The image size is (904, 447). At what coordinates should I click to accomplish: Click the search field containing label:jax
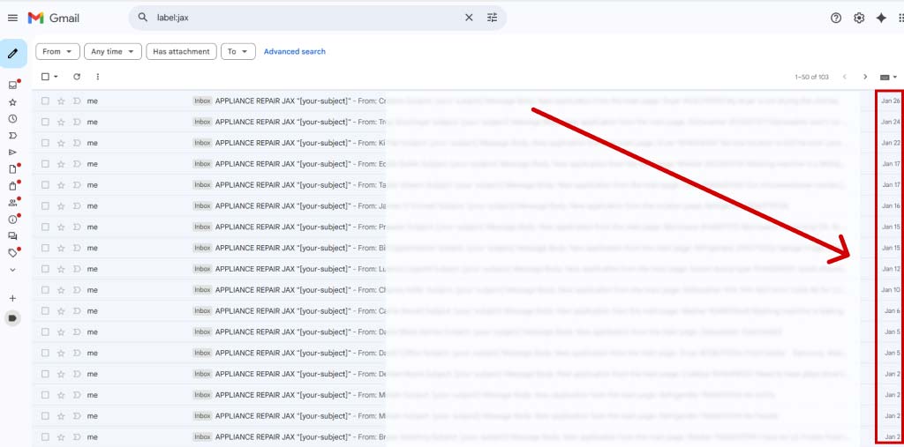pos(300,18)
